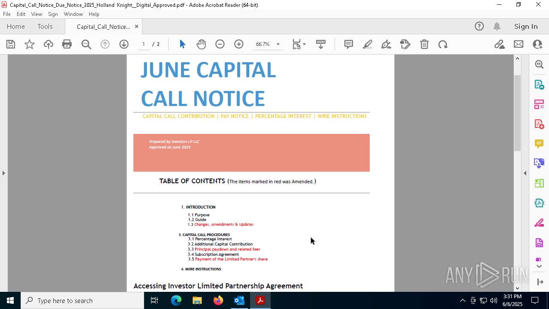Upload the file to cloud storage

point(48,44)
